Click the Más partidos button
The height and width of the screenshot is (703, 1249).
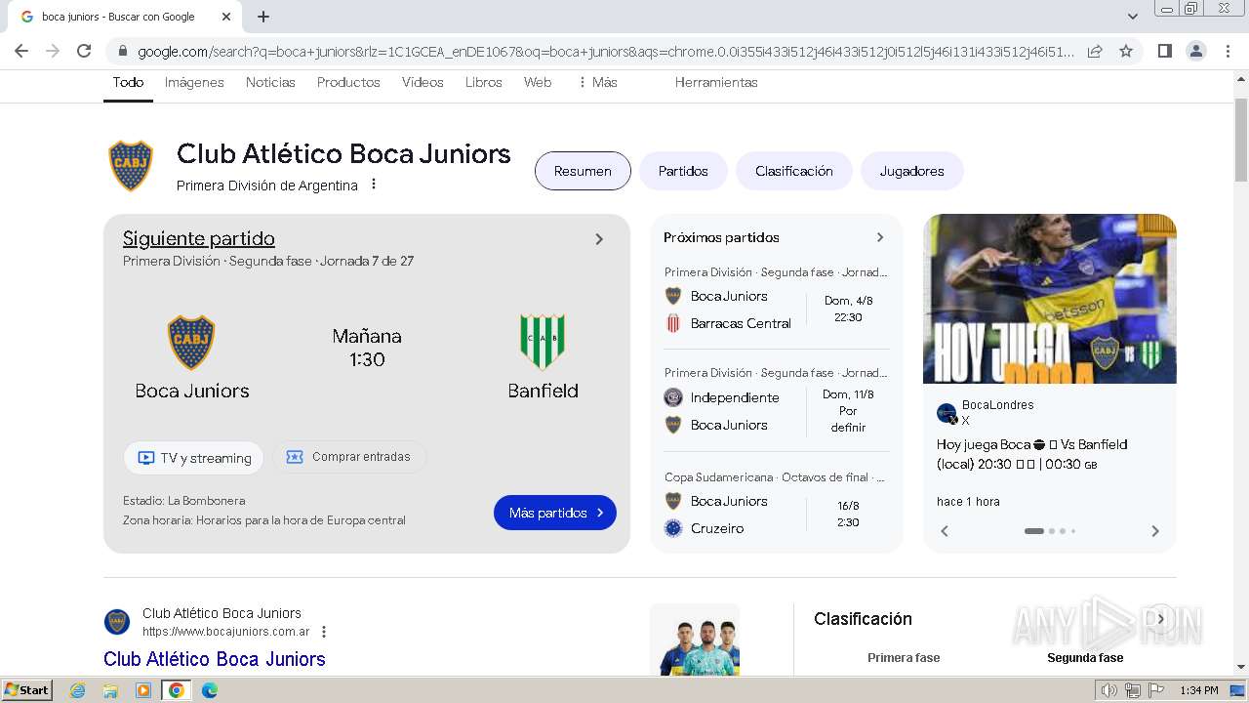click(555, 513)
